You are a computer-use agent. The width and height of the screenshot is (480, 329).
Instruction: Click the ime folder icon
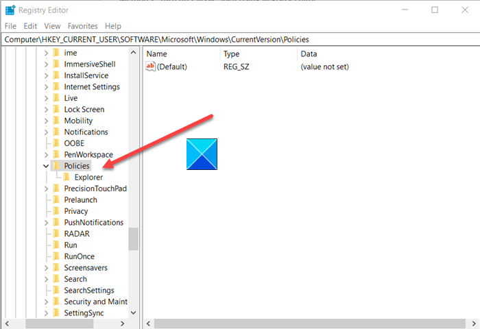coord(56,53)
